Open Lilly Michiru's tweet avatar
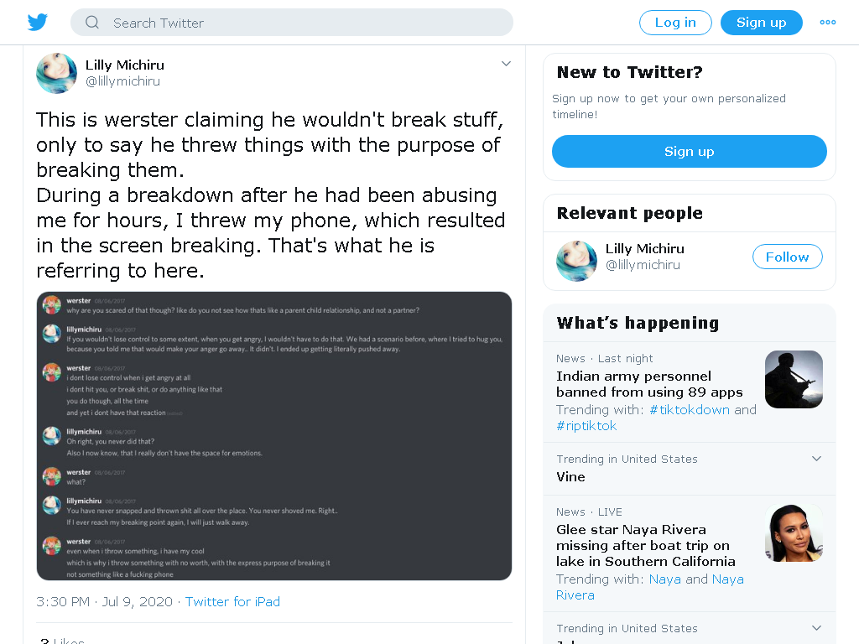 coord(56,74)
